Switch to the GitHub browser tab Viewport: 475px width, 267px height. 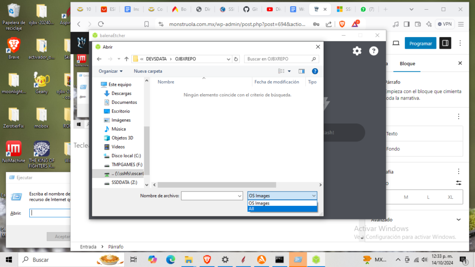coord(250,9)
